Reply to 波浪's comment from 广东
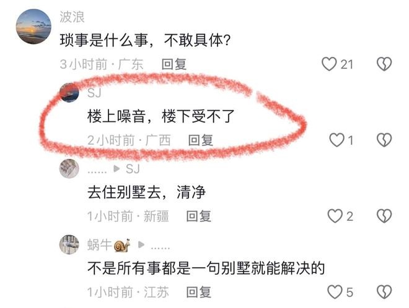 (174, 64)
